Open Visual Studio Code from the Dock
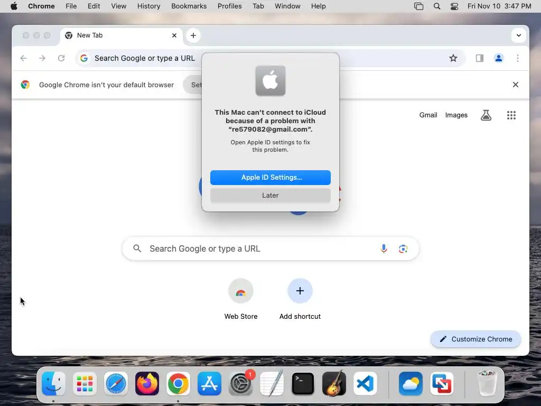The height and width of the screenshot is (406, 541). pos(365,383)
